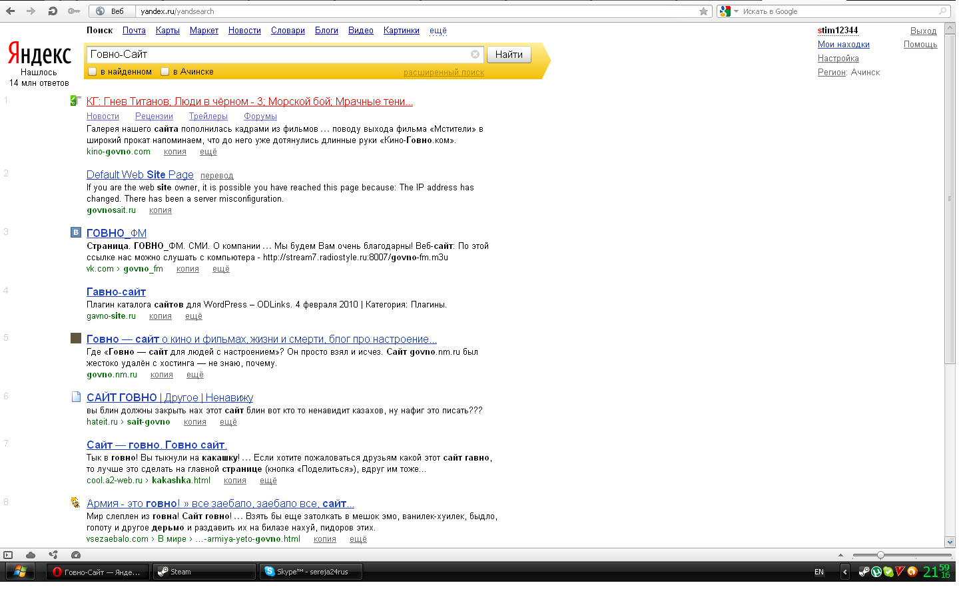
Task: Click the Выход logout link
Action: pyautogui.click(x=924, y=31)
